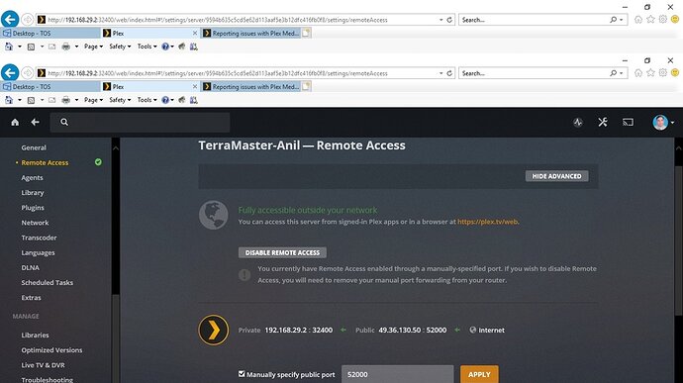Open the user avatar account menu

tap(663, 123)
